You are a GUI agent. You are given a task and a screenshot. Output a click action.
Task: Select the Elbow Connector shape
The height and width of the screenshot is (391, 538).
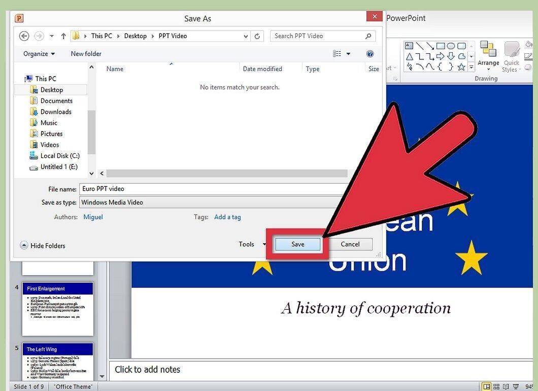pos(419,56)
